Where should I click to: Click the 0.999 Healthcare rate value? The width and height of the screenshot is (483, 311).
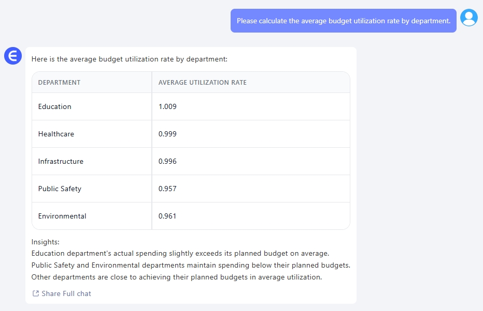167,134
